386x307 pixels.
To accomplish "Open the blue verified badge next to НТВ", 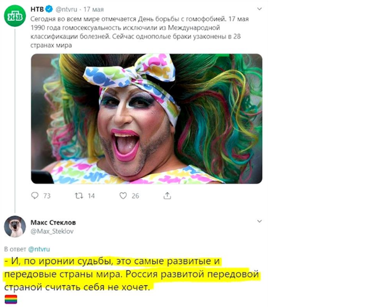I will click(49, 10).
